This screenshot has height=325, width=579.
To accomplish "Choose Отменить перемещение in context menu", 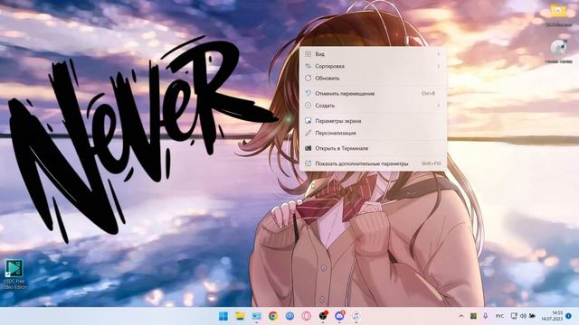I will pos(373,93).
